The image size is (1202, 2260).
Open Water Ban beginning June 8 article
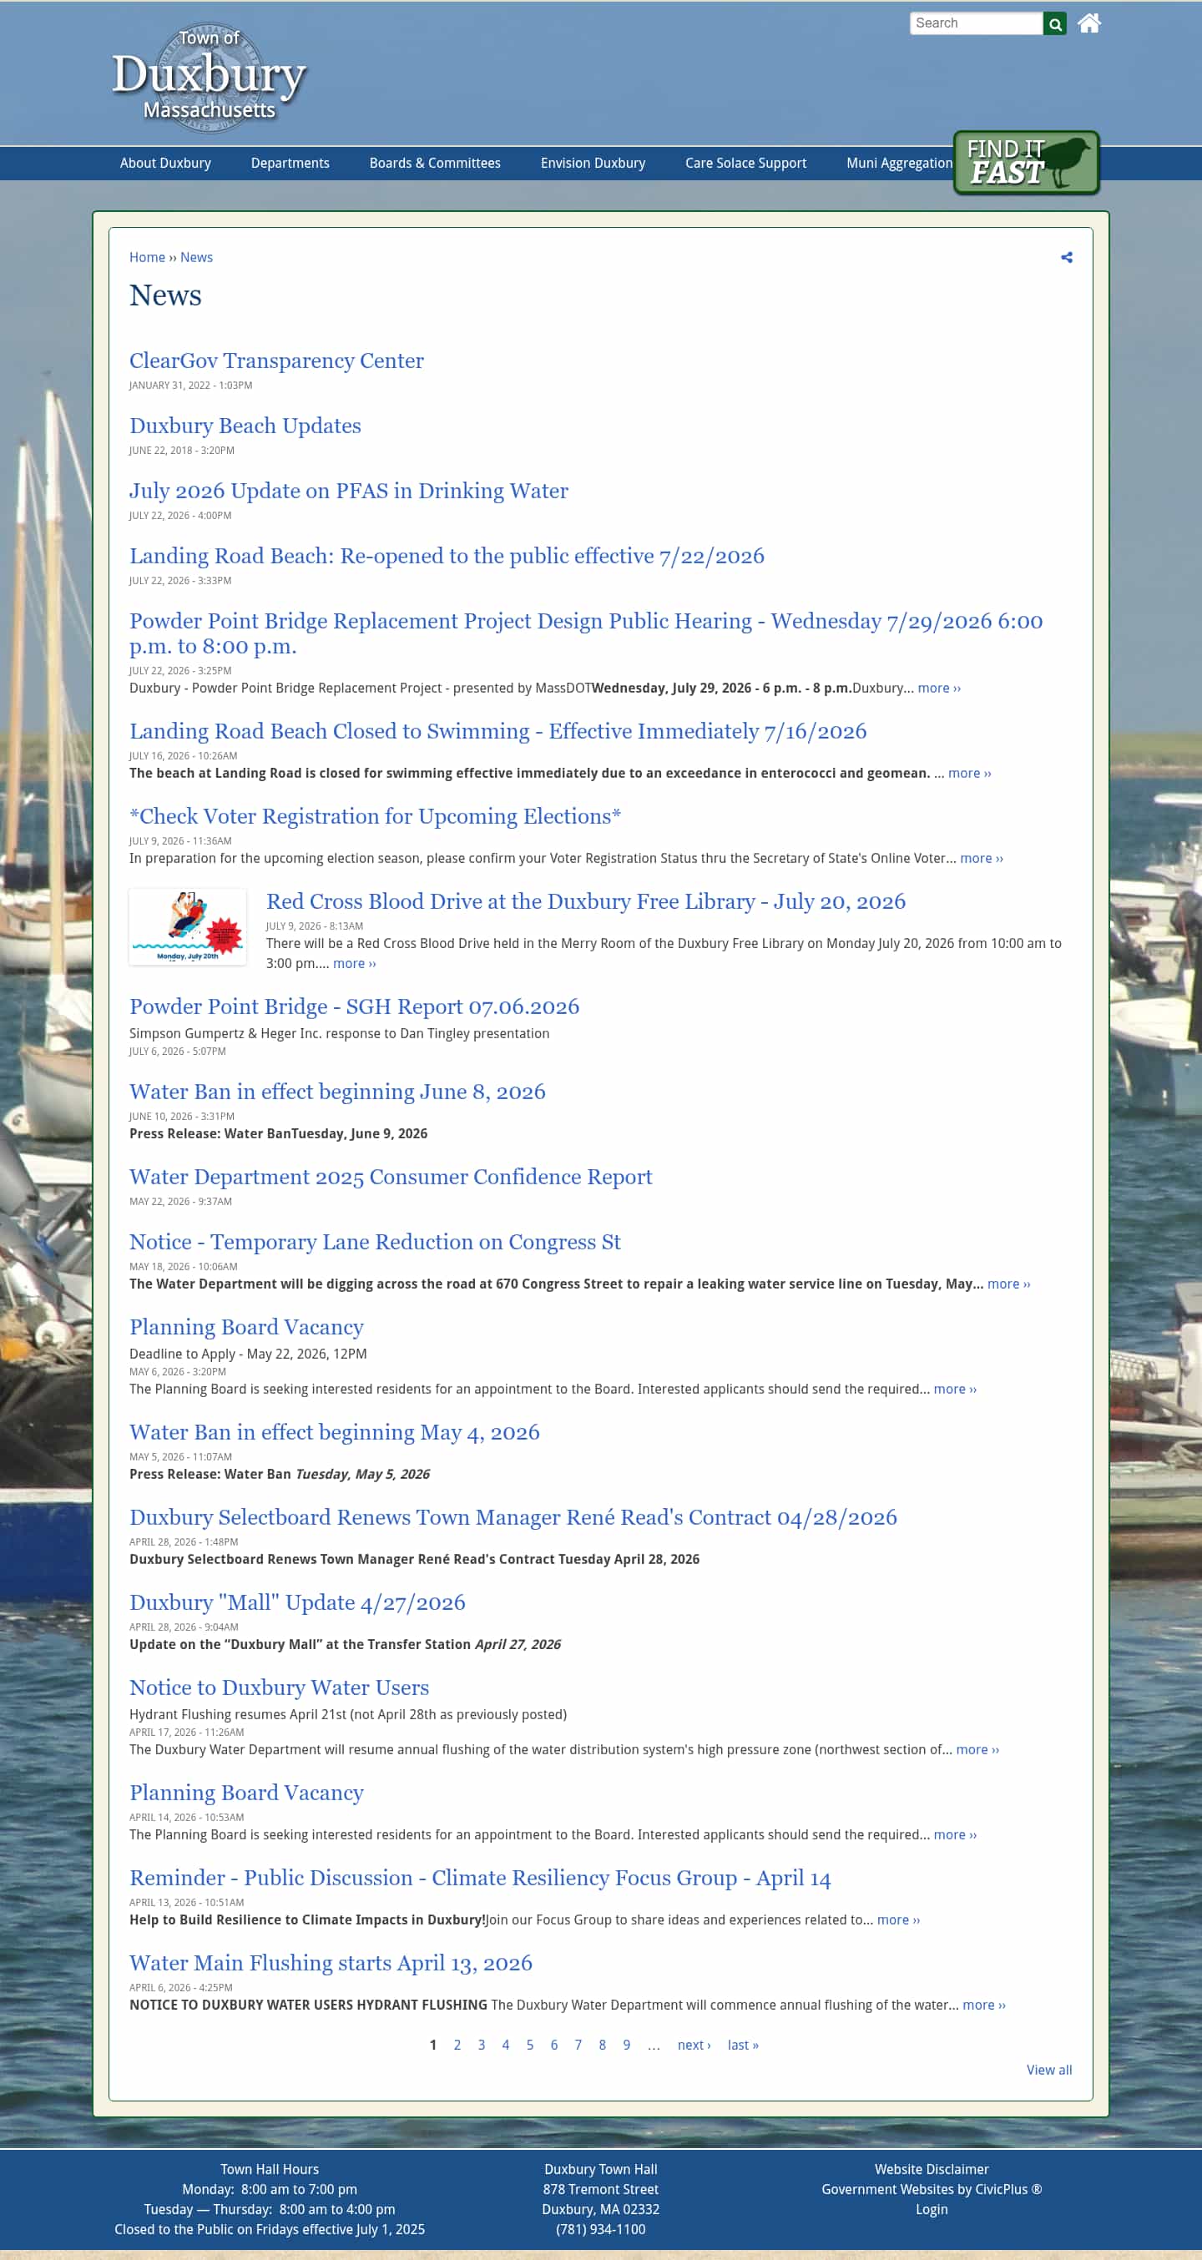pos(337,1092)
